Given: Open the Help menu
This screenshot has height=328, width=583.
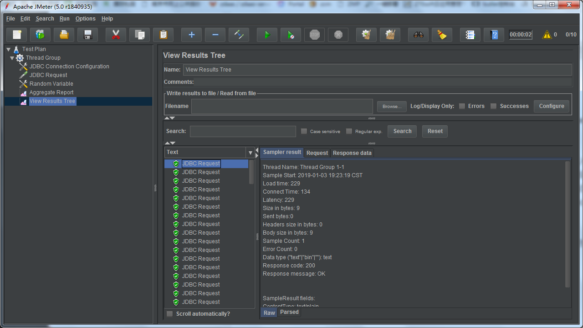Looking at the screenshot, I should click(107, 19).
